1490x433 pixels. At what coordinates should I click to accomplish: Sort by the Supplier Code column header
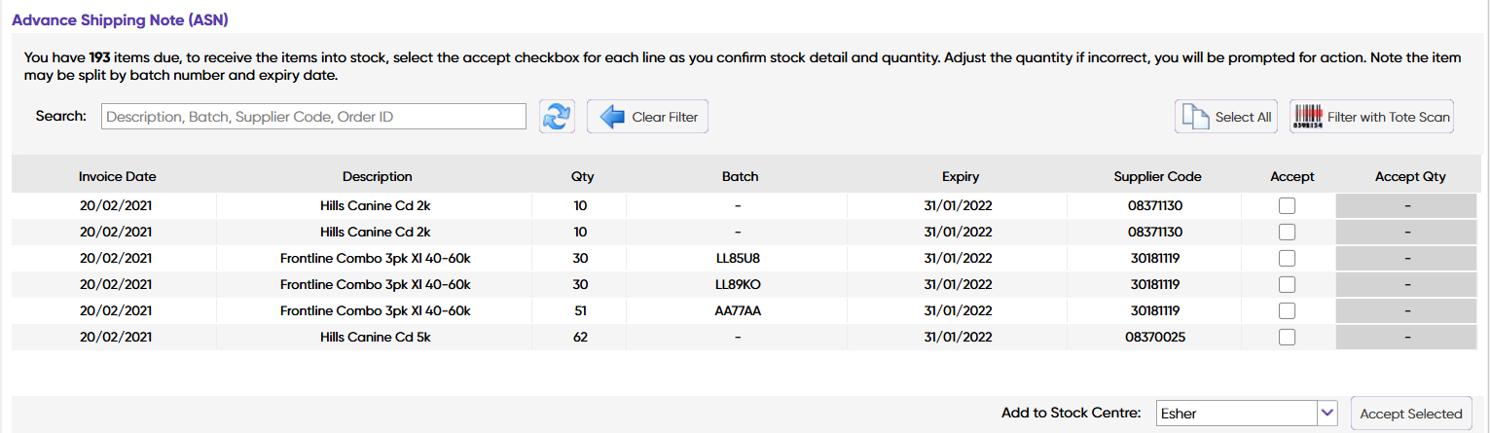tap(1157, 177)
